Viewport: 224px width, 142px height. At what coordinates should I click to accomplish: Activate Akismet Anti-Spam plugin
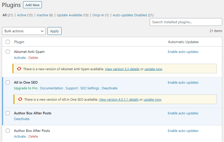pos(20,58)
